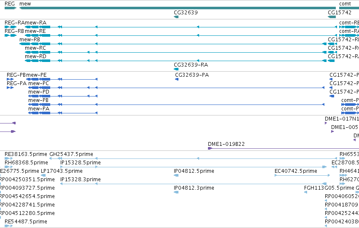The height and width of the screenshot is (228, 359).
Task: Click the mew-PE protein label
Action: pos(36,75)
